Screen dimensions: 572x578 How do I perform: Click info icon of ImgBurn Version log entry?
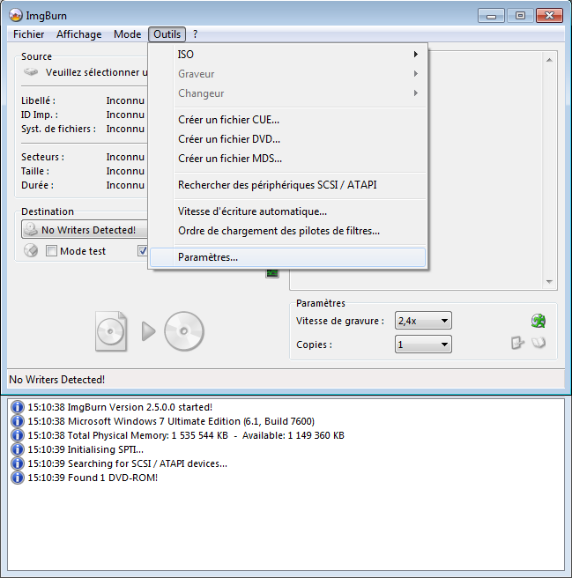click(x=18, y=407)
